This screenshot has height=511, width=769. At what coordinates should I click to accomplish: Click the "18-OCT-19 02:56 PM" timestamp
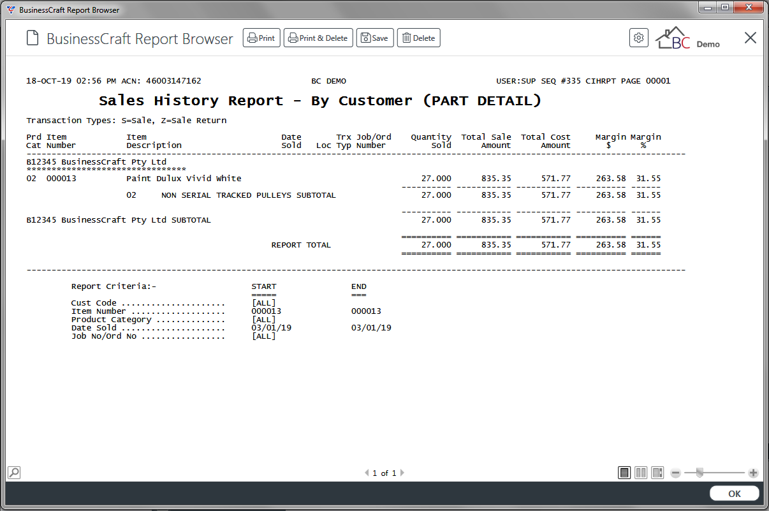coord(71,81)
